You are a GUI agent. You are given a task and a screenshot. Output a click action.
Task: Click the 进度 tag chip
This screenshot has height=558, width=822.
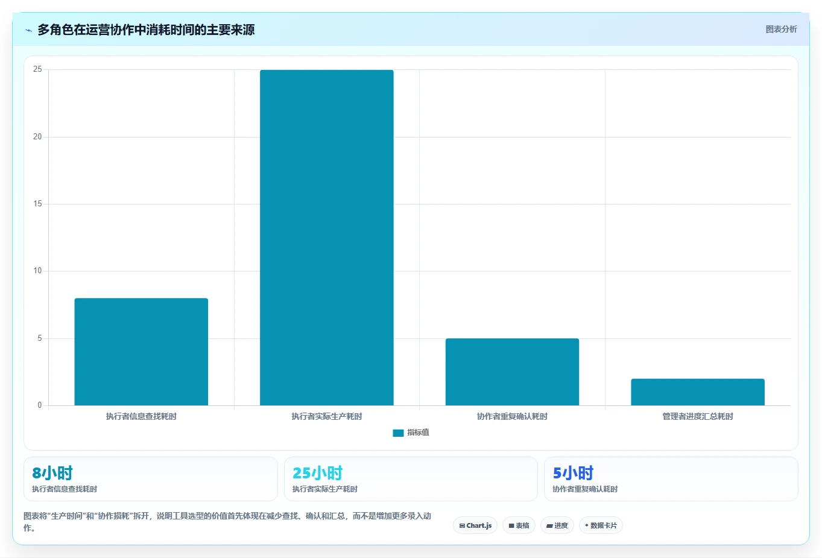557,525
